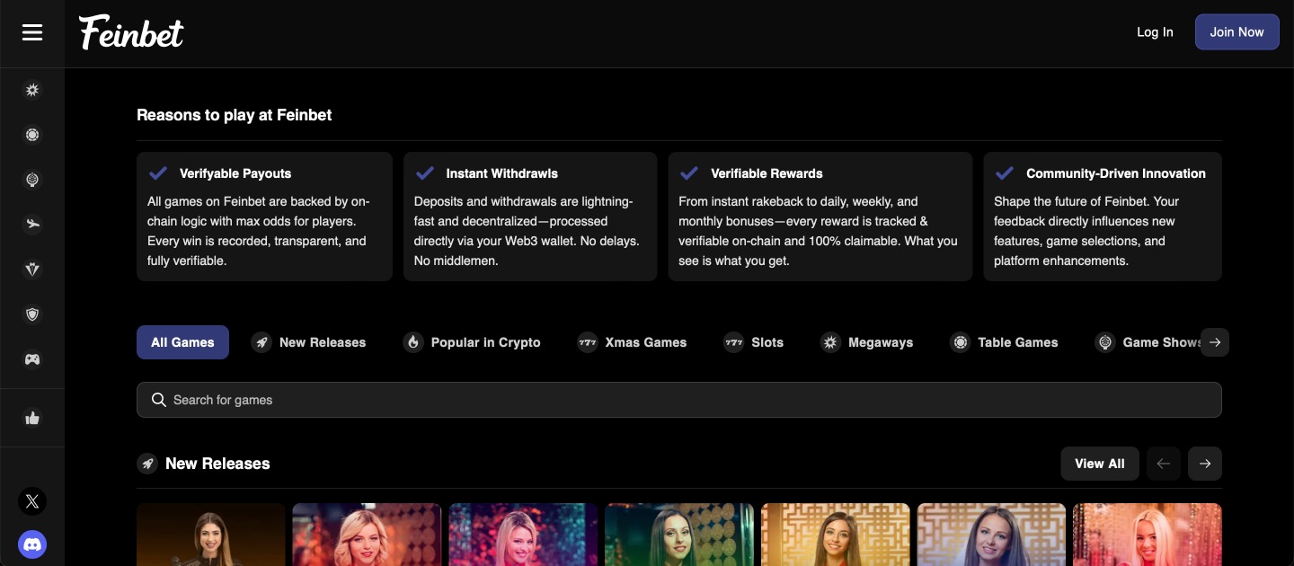Click the thumbs-up icon in sidebar
The height and width of the screenshot is (566, 1294).
(x=32, y=418)
